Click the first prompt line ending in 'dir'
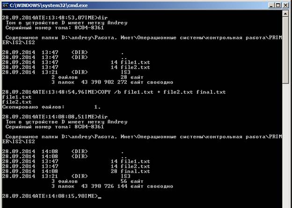The image size is (292, 208). (55, 18)
